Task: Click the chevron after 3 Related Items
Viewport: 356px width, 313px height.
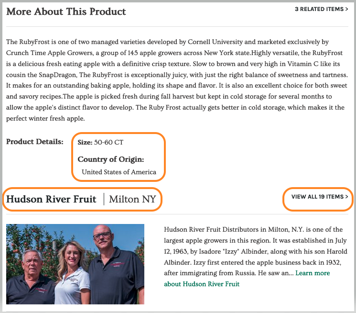Action: 347,9
